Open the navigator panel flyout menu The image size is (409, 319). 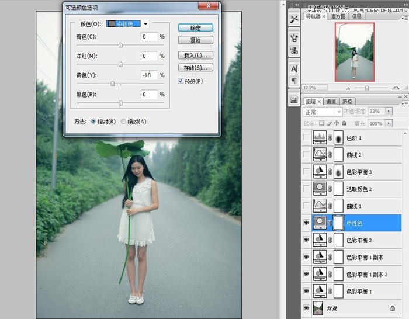(405, 18)
